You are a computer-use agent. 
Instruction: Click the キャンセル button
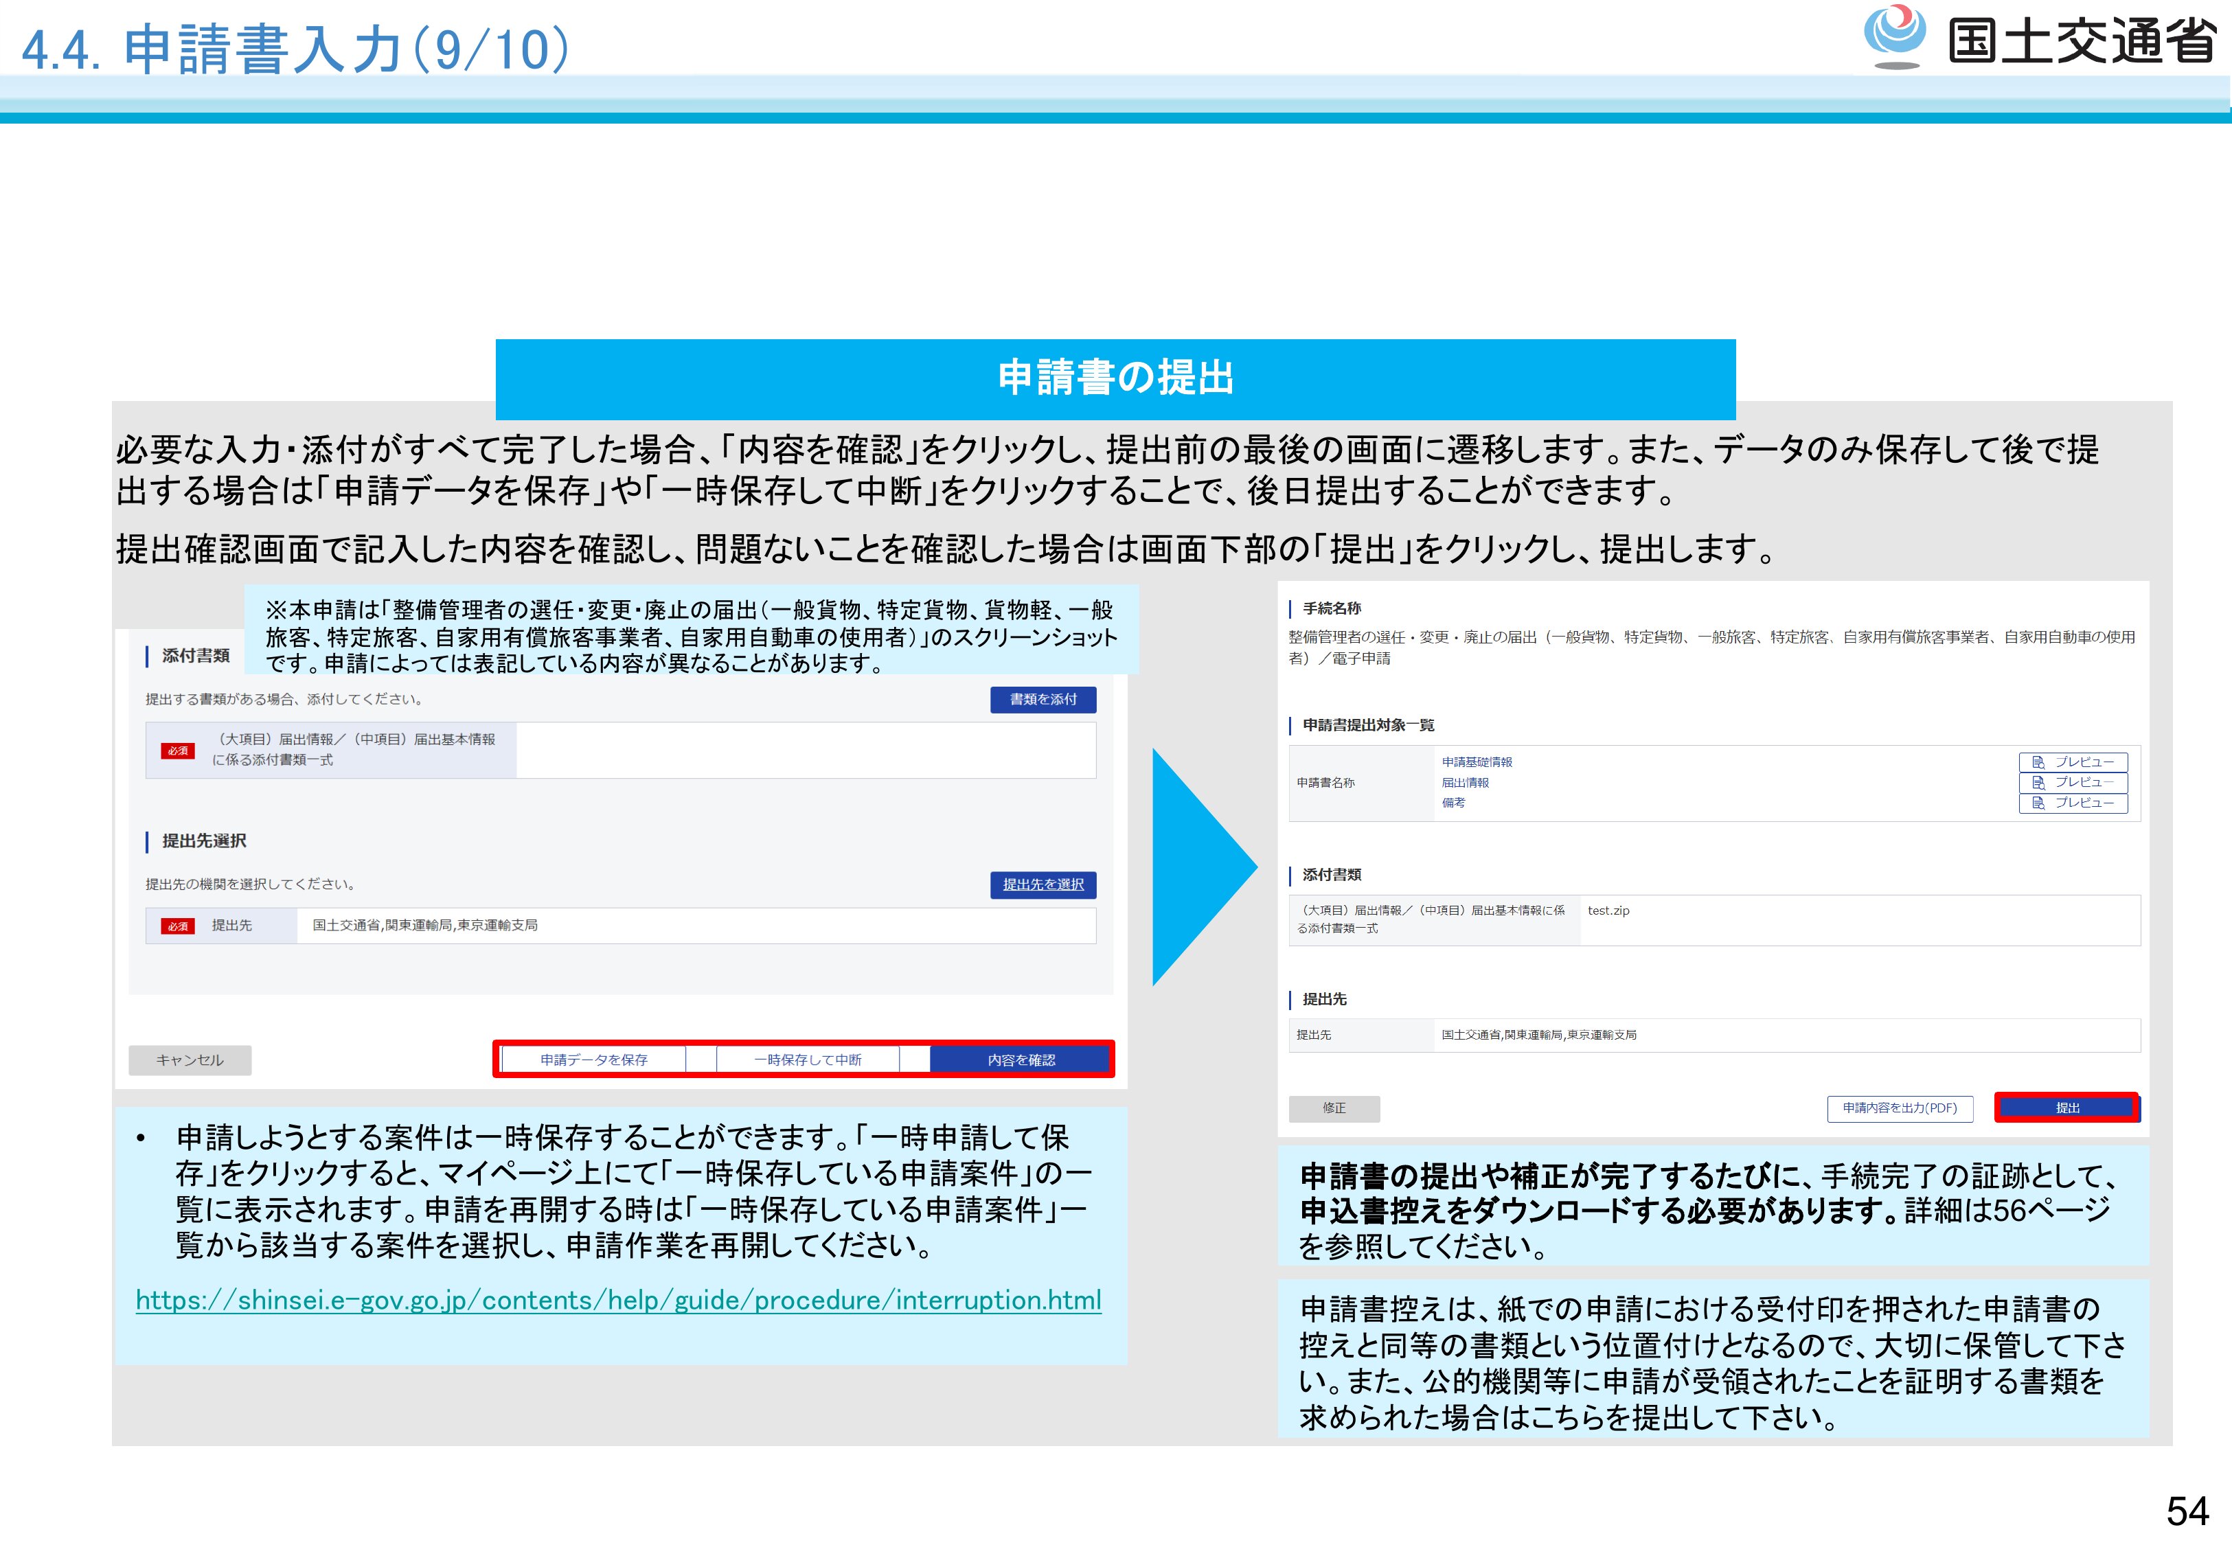tap(190, 1060)
